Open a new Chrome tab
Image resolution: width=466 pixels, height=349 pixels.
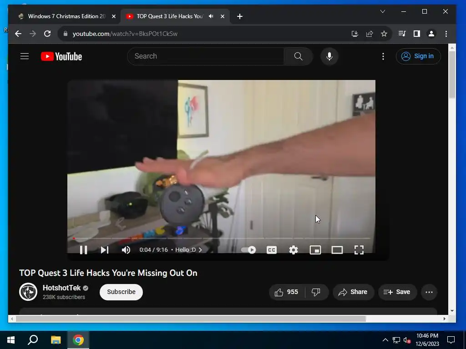click(240, 16)
